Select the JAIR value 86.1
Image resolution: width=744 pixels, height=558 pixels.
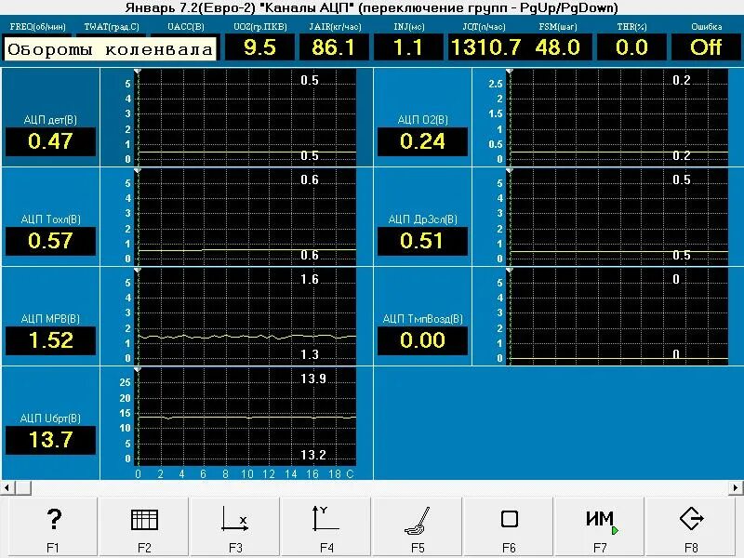(x=333, y=47)
